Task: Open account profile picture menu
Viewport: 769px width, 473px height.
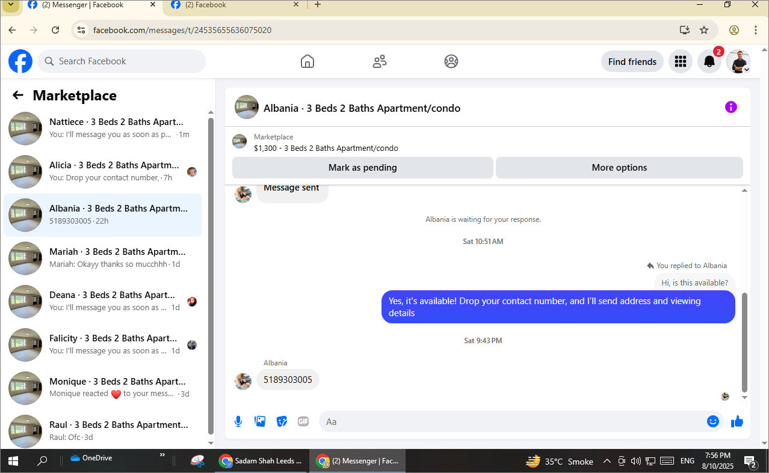Action: pyautogui.click(x=738, y=61)
